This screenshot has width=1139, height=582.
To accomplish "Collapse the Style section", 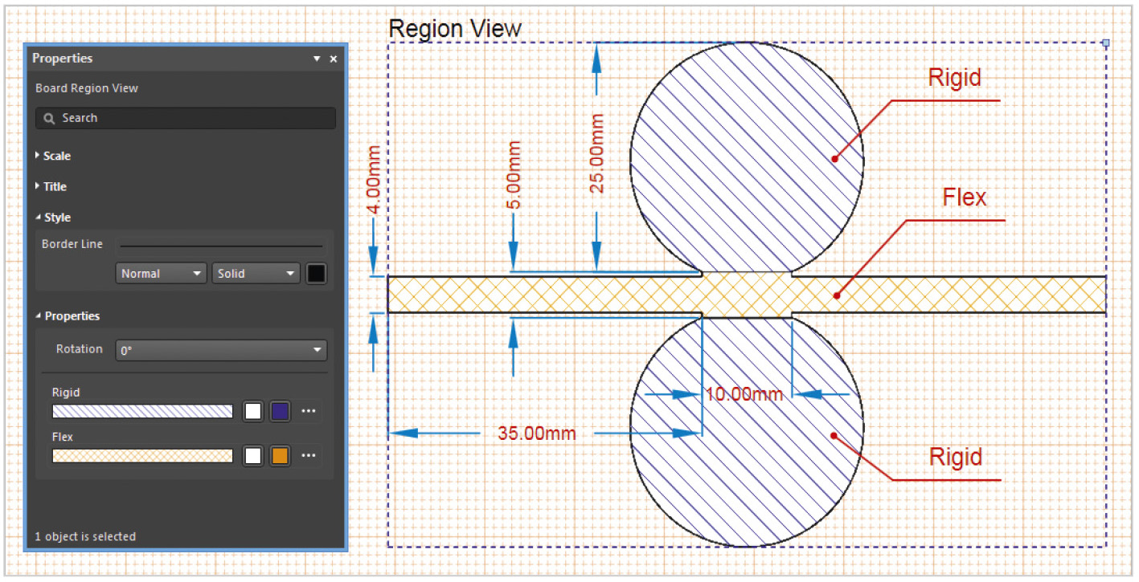I will click(x=53, y=218).
